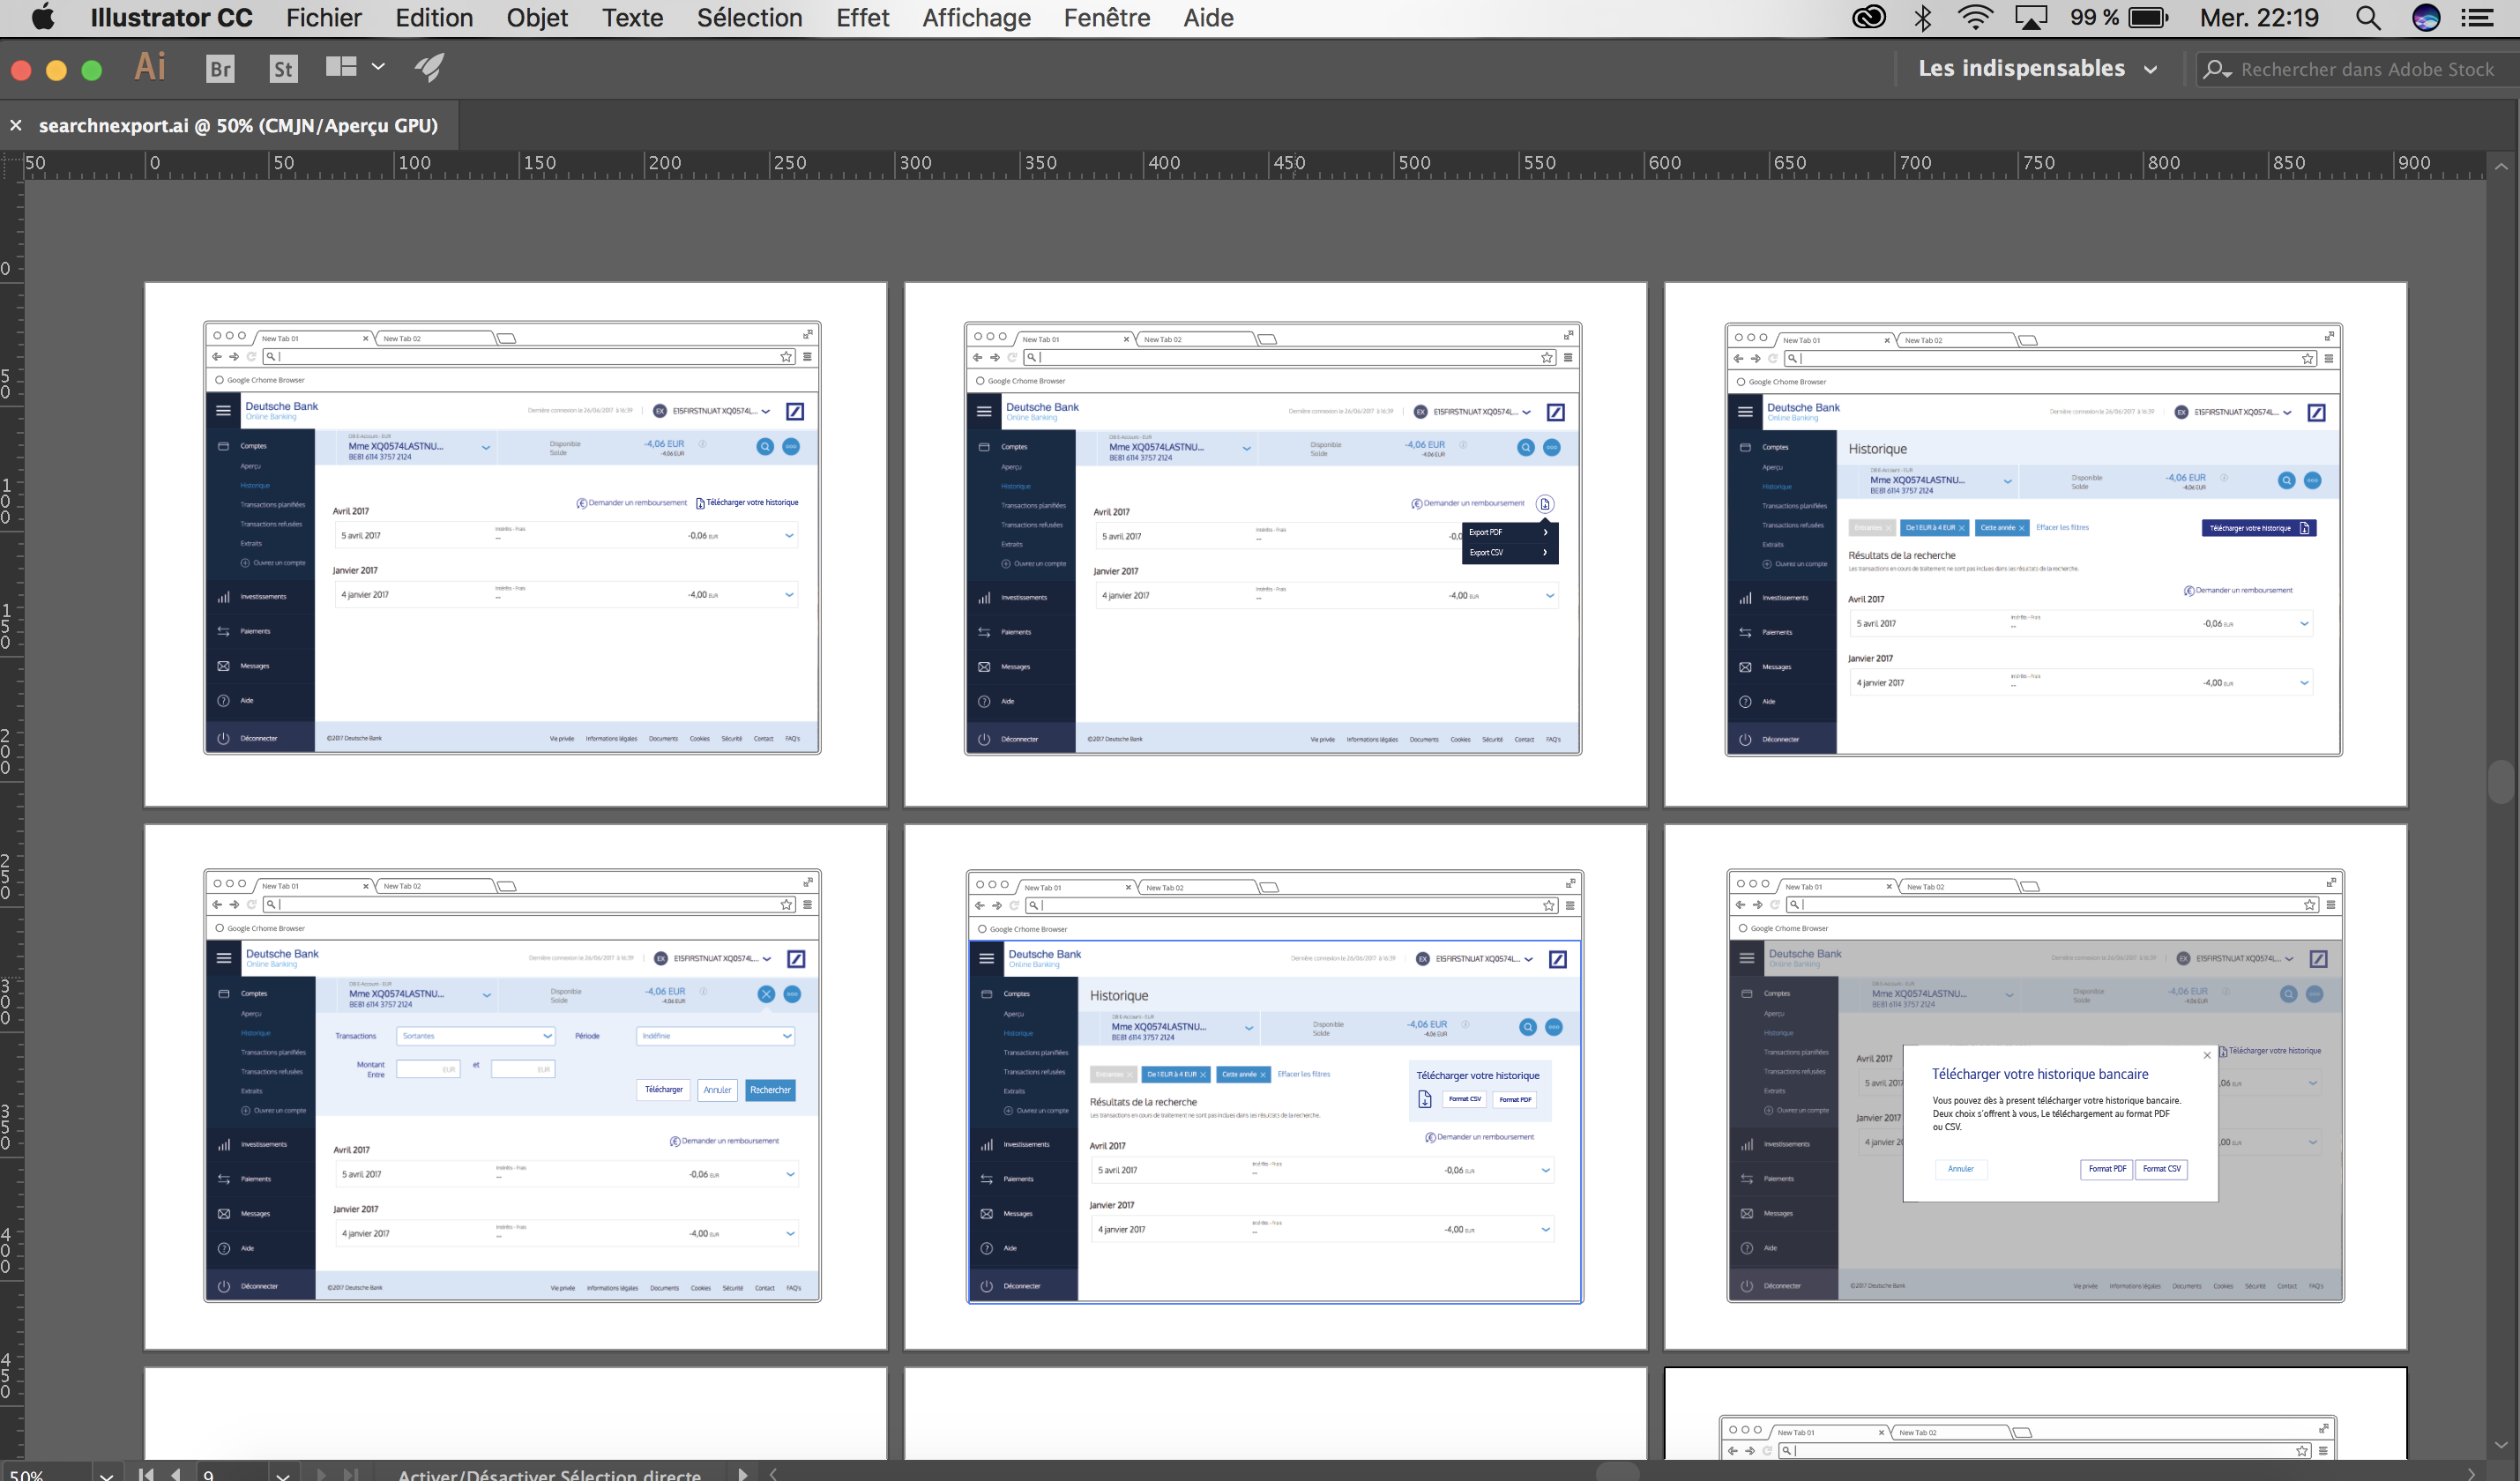2520x1481 pixels.
Task: Select the dark Télécharger votre historique button artwork
Action: (x=2259, y=528)
